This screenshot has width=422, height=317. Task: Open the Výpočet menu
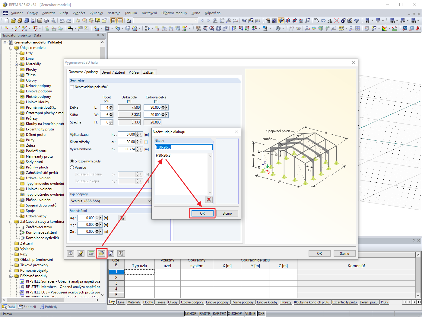pos(79,13)
